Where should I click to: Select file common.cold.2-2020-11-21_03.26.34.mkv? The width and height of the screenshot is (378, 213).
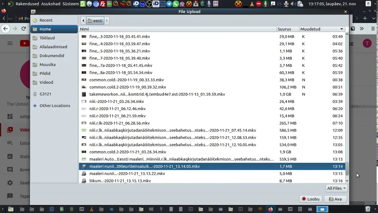212,152
